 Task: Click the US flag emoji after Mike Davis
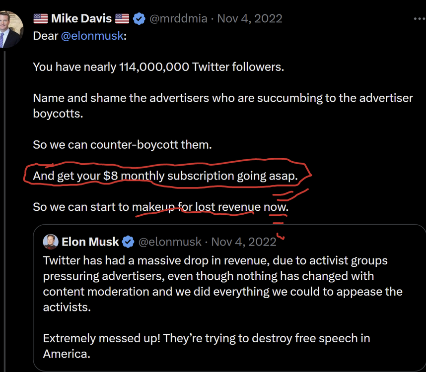coord(122,19)
